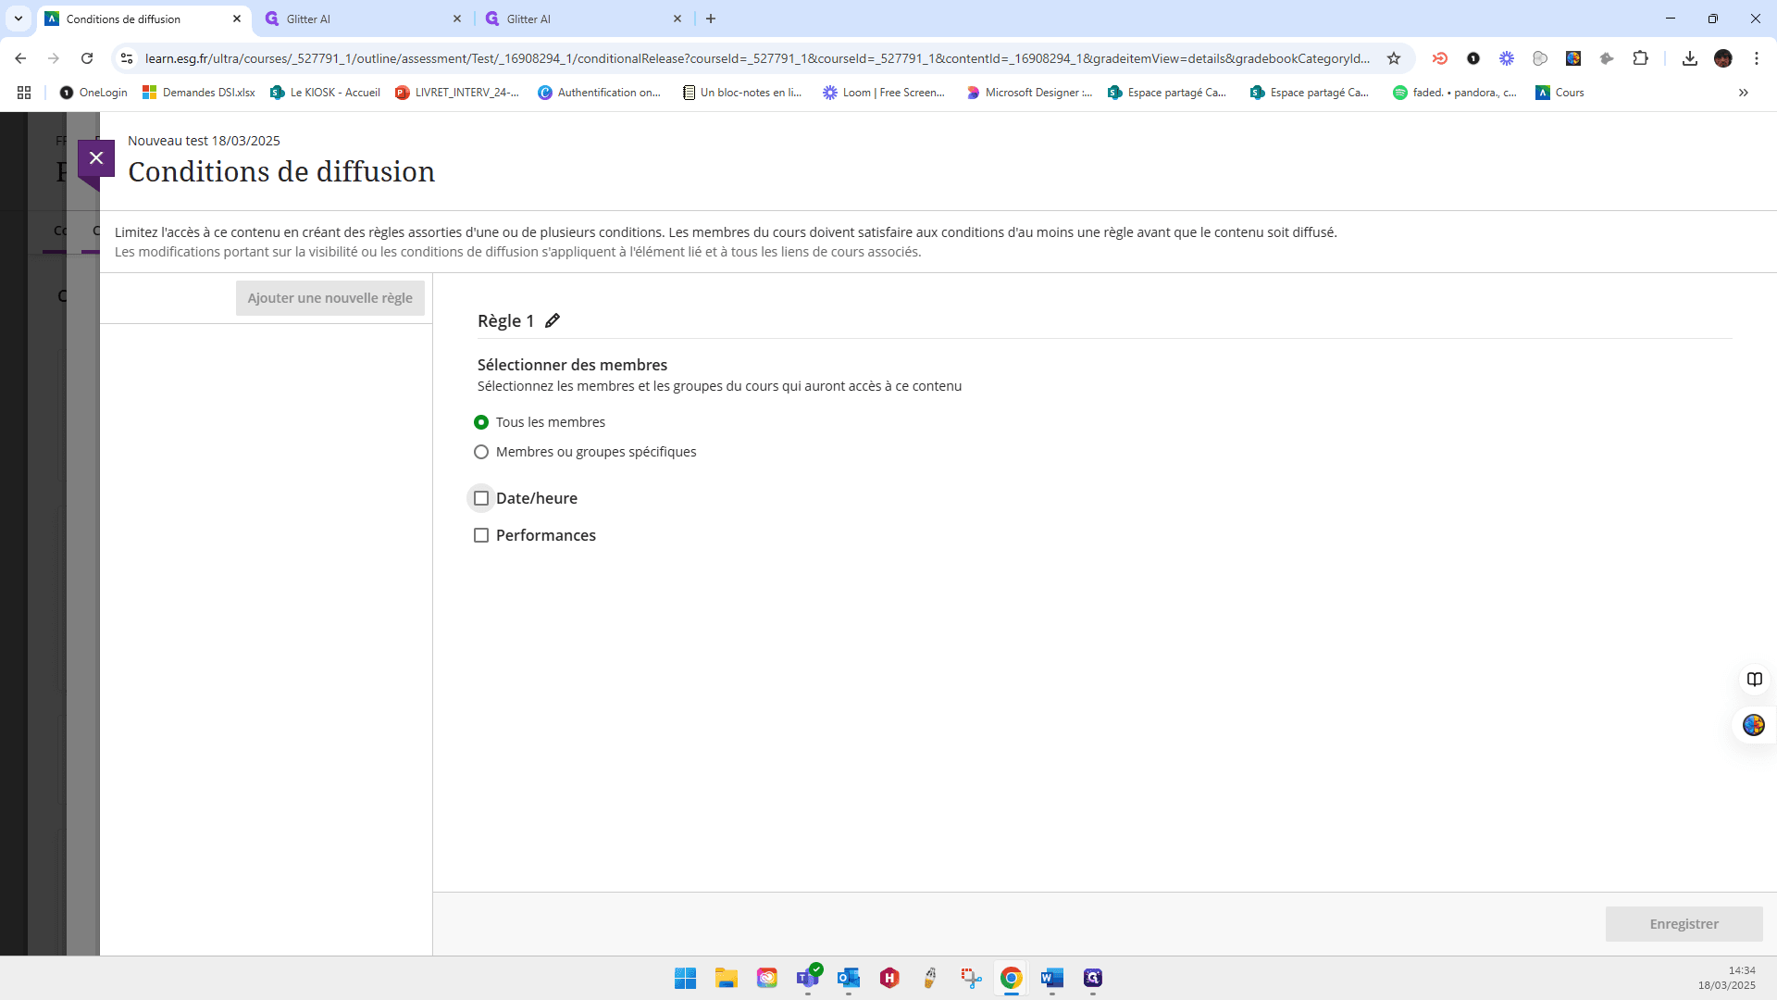This screenshot has width=1777, height=1000.
Task: Open the Cours bookmark
Action: [x=1560, y=93]
